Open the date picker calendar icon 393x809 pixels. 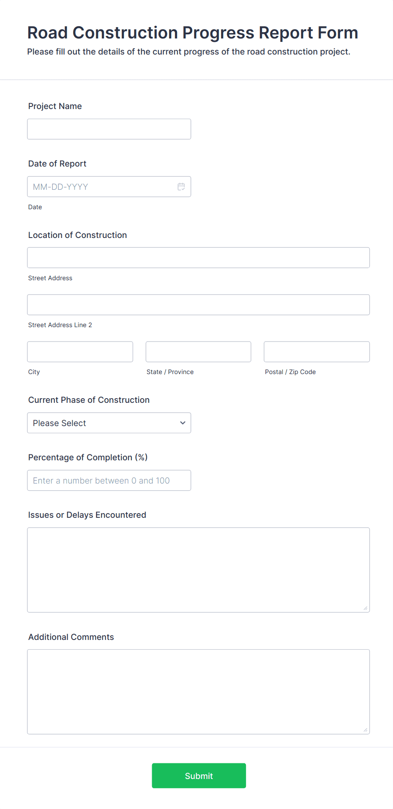coord(181,186)
